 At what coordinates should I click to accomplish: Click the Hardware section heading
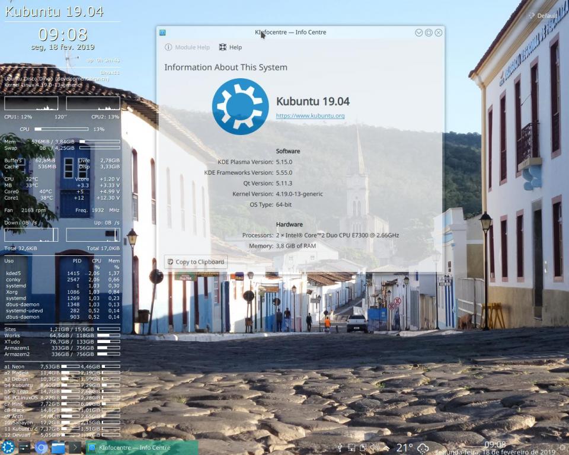click(289, 224)
